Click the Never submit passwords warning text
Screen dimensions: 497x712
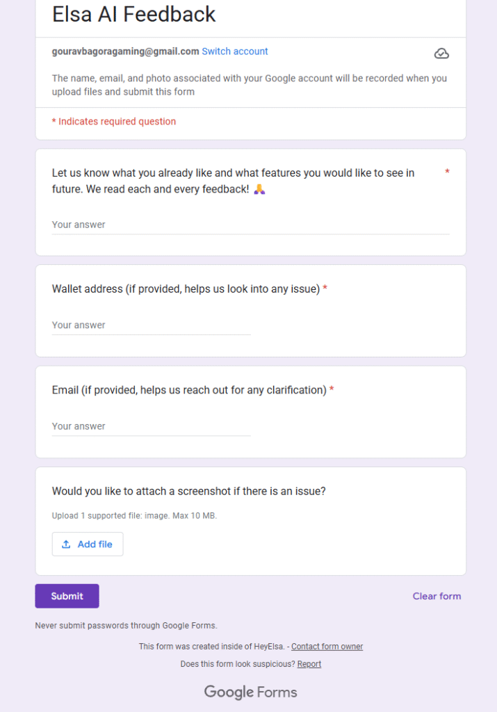[x=127, y=626]
